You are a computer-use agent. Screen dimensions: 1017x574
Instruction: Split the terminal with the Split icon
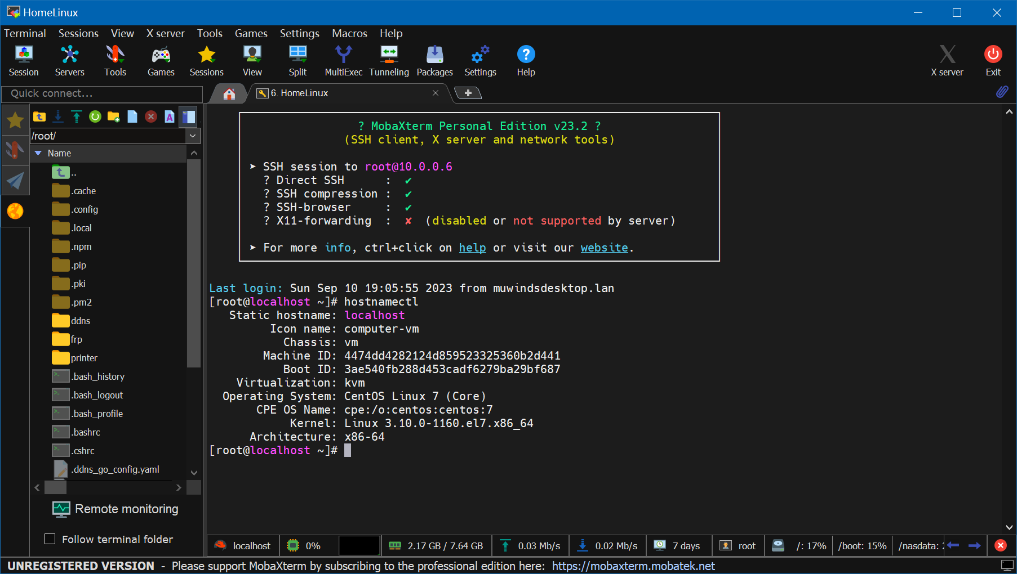coord(297,61)
